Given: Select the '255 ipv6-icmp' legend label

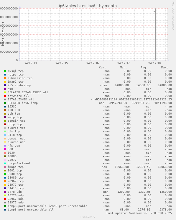Looking at the screenshot, I should coord(19,85).
